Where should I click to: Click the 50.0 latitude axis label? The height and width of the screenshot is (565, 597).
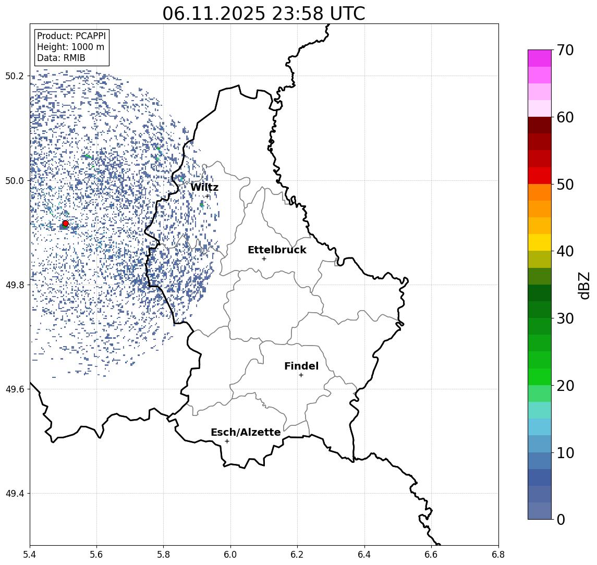[x=15, y=180]
